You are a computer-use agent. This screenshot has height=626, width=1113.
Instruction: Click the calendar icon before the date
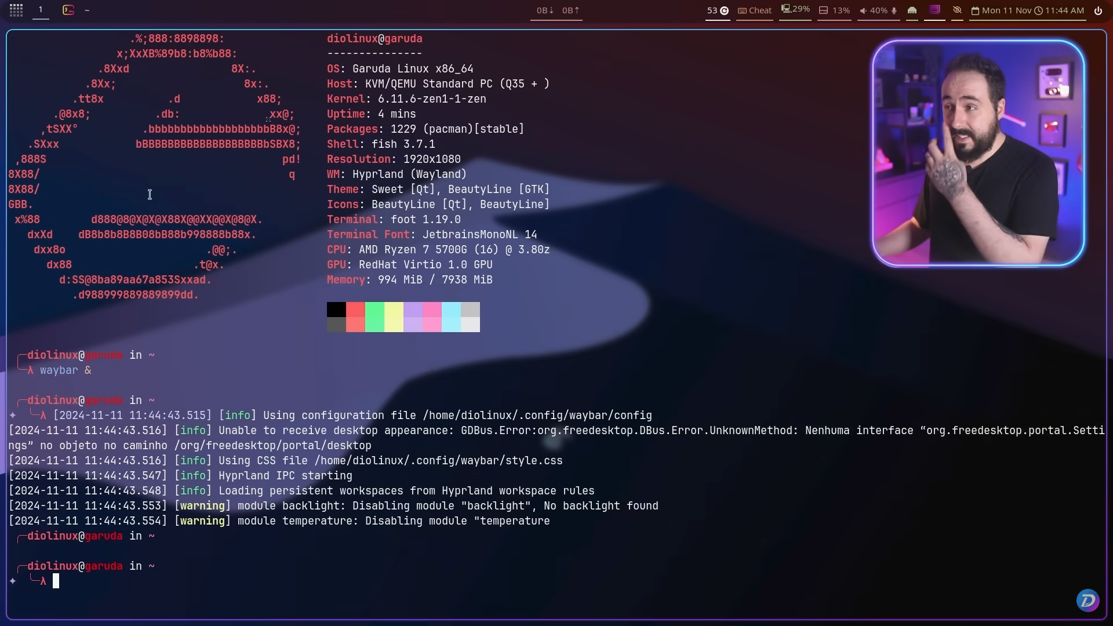click(976, 10)
